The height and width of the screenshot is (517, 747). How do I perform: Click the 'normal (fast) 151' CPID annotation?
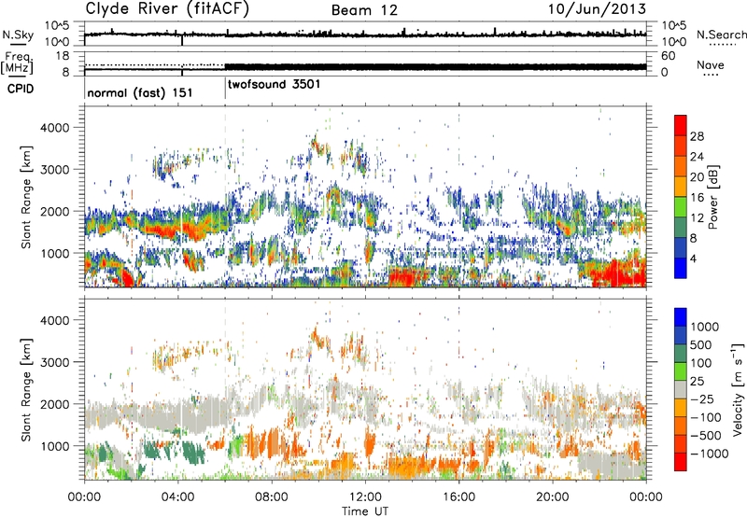140,92
